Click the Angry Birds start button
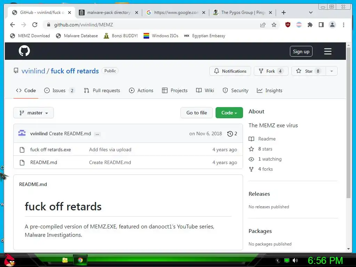 [9, 260]
